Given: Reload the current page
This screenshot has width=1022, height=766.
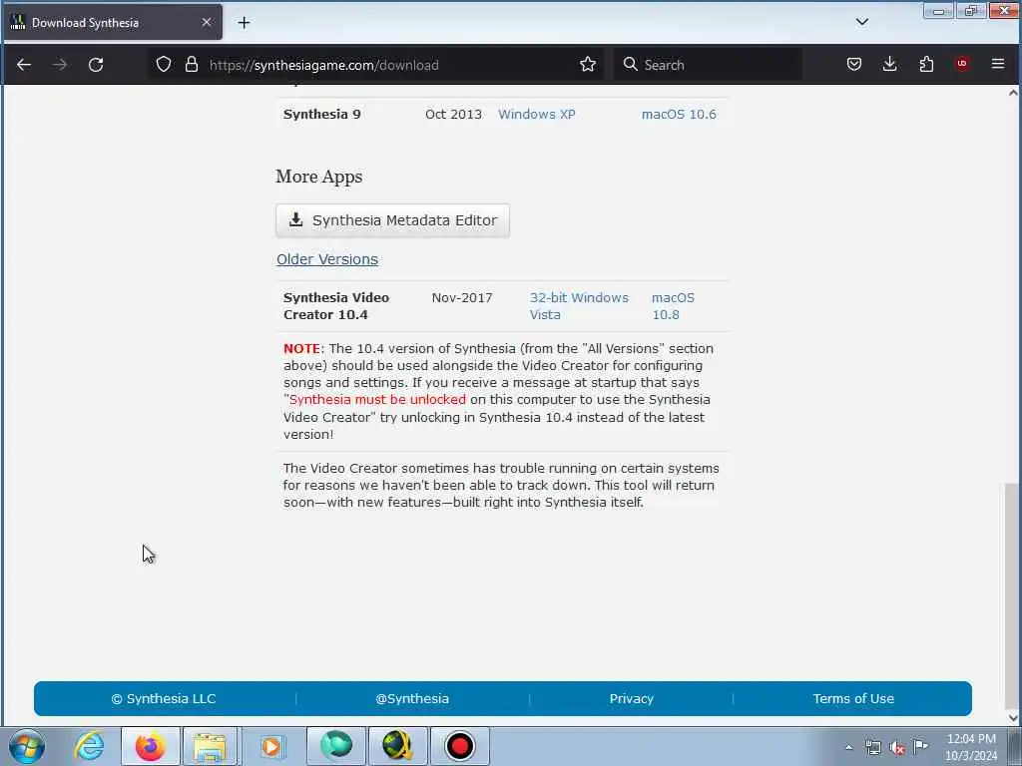Looking at the screenshot, I should coord(96,65).
